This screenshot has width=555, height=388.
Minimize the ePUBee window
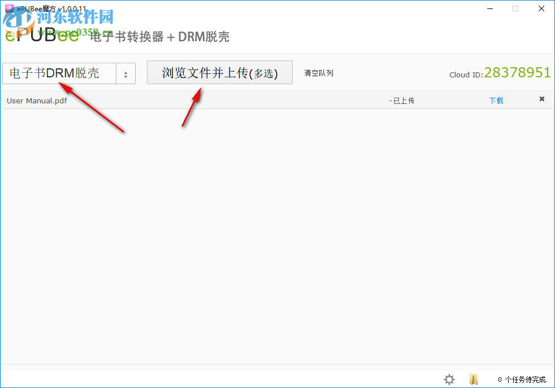click(x=489, y=8)
